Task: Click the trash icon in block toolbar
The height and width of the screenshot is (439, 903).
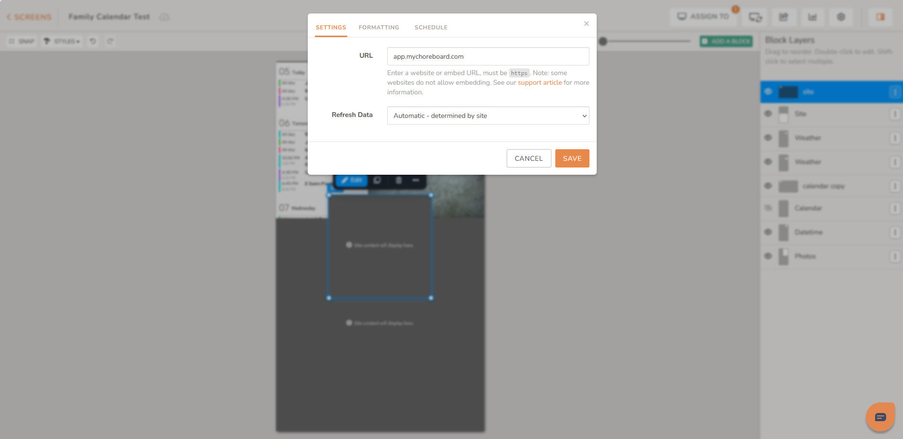Action: coord(399,180)
